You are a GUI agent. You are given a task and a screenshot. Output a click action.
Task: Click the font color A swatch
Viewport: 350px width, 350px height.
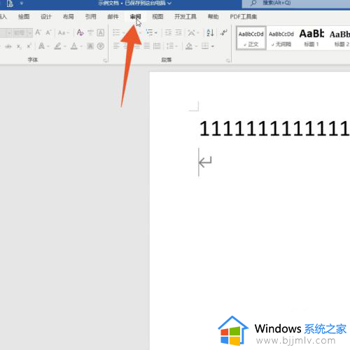pyautogui.click(x=74, y=46)
